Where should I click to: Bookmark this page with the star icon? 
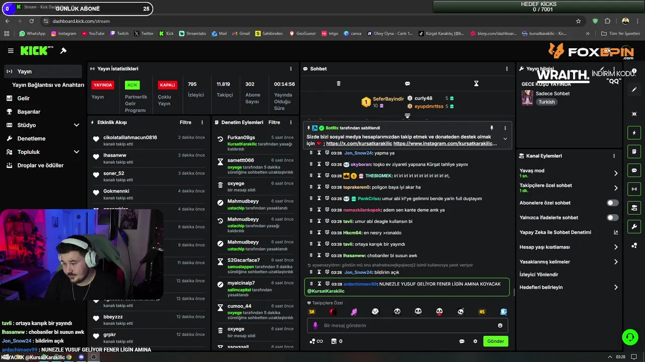click(578, 21)
